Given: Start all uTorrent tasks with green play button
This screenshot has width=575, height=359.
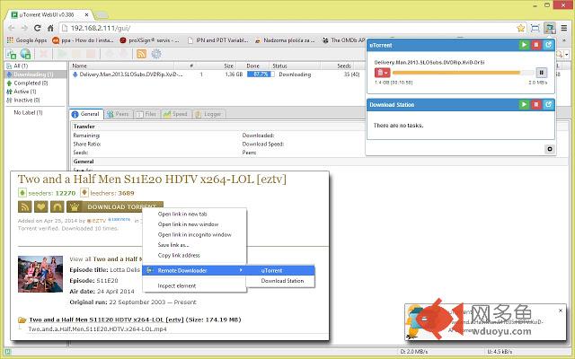Looking at the screenshot, I should pyautogui.click(x=524, y=45).
